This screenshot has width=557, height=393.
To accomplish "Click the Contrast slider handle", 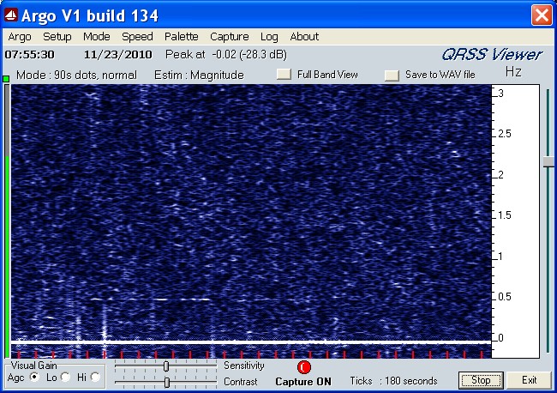I will [x=166, y=383].
